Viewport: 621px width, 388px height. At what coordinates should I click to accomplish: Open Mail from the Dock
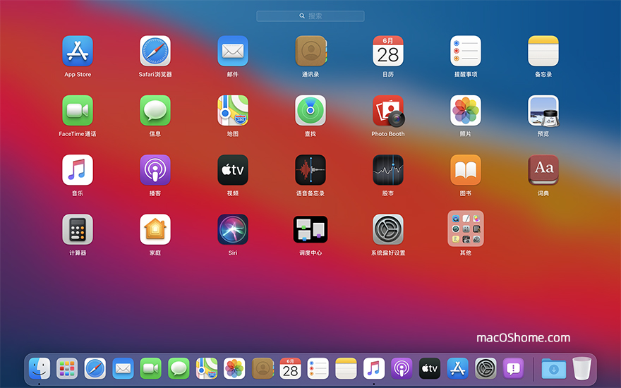(x=123, y=368)
